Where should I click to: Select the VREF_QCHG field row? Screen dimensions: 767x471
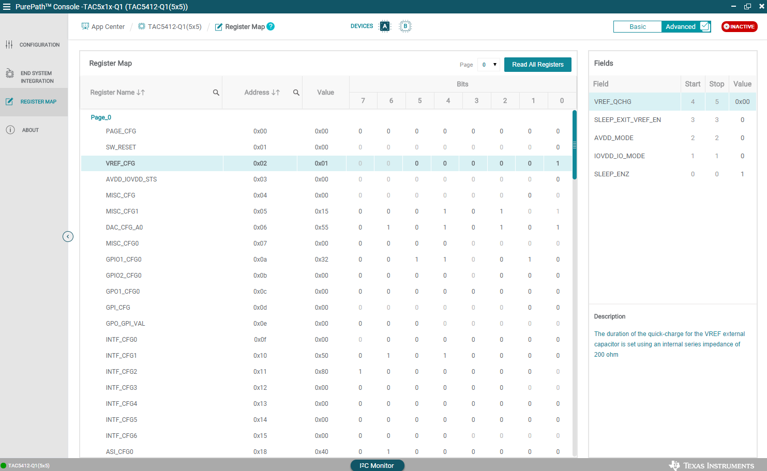[672, 102]
